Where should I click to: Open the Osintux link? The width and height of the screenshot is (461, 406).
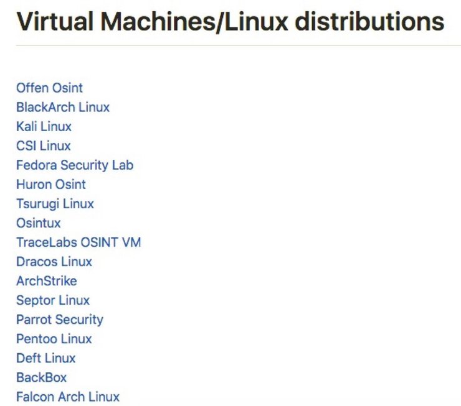(39, 223)
